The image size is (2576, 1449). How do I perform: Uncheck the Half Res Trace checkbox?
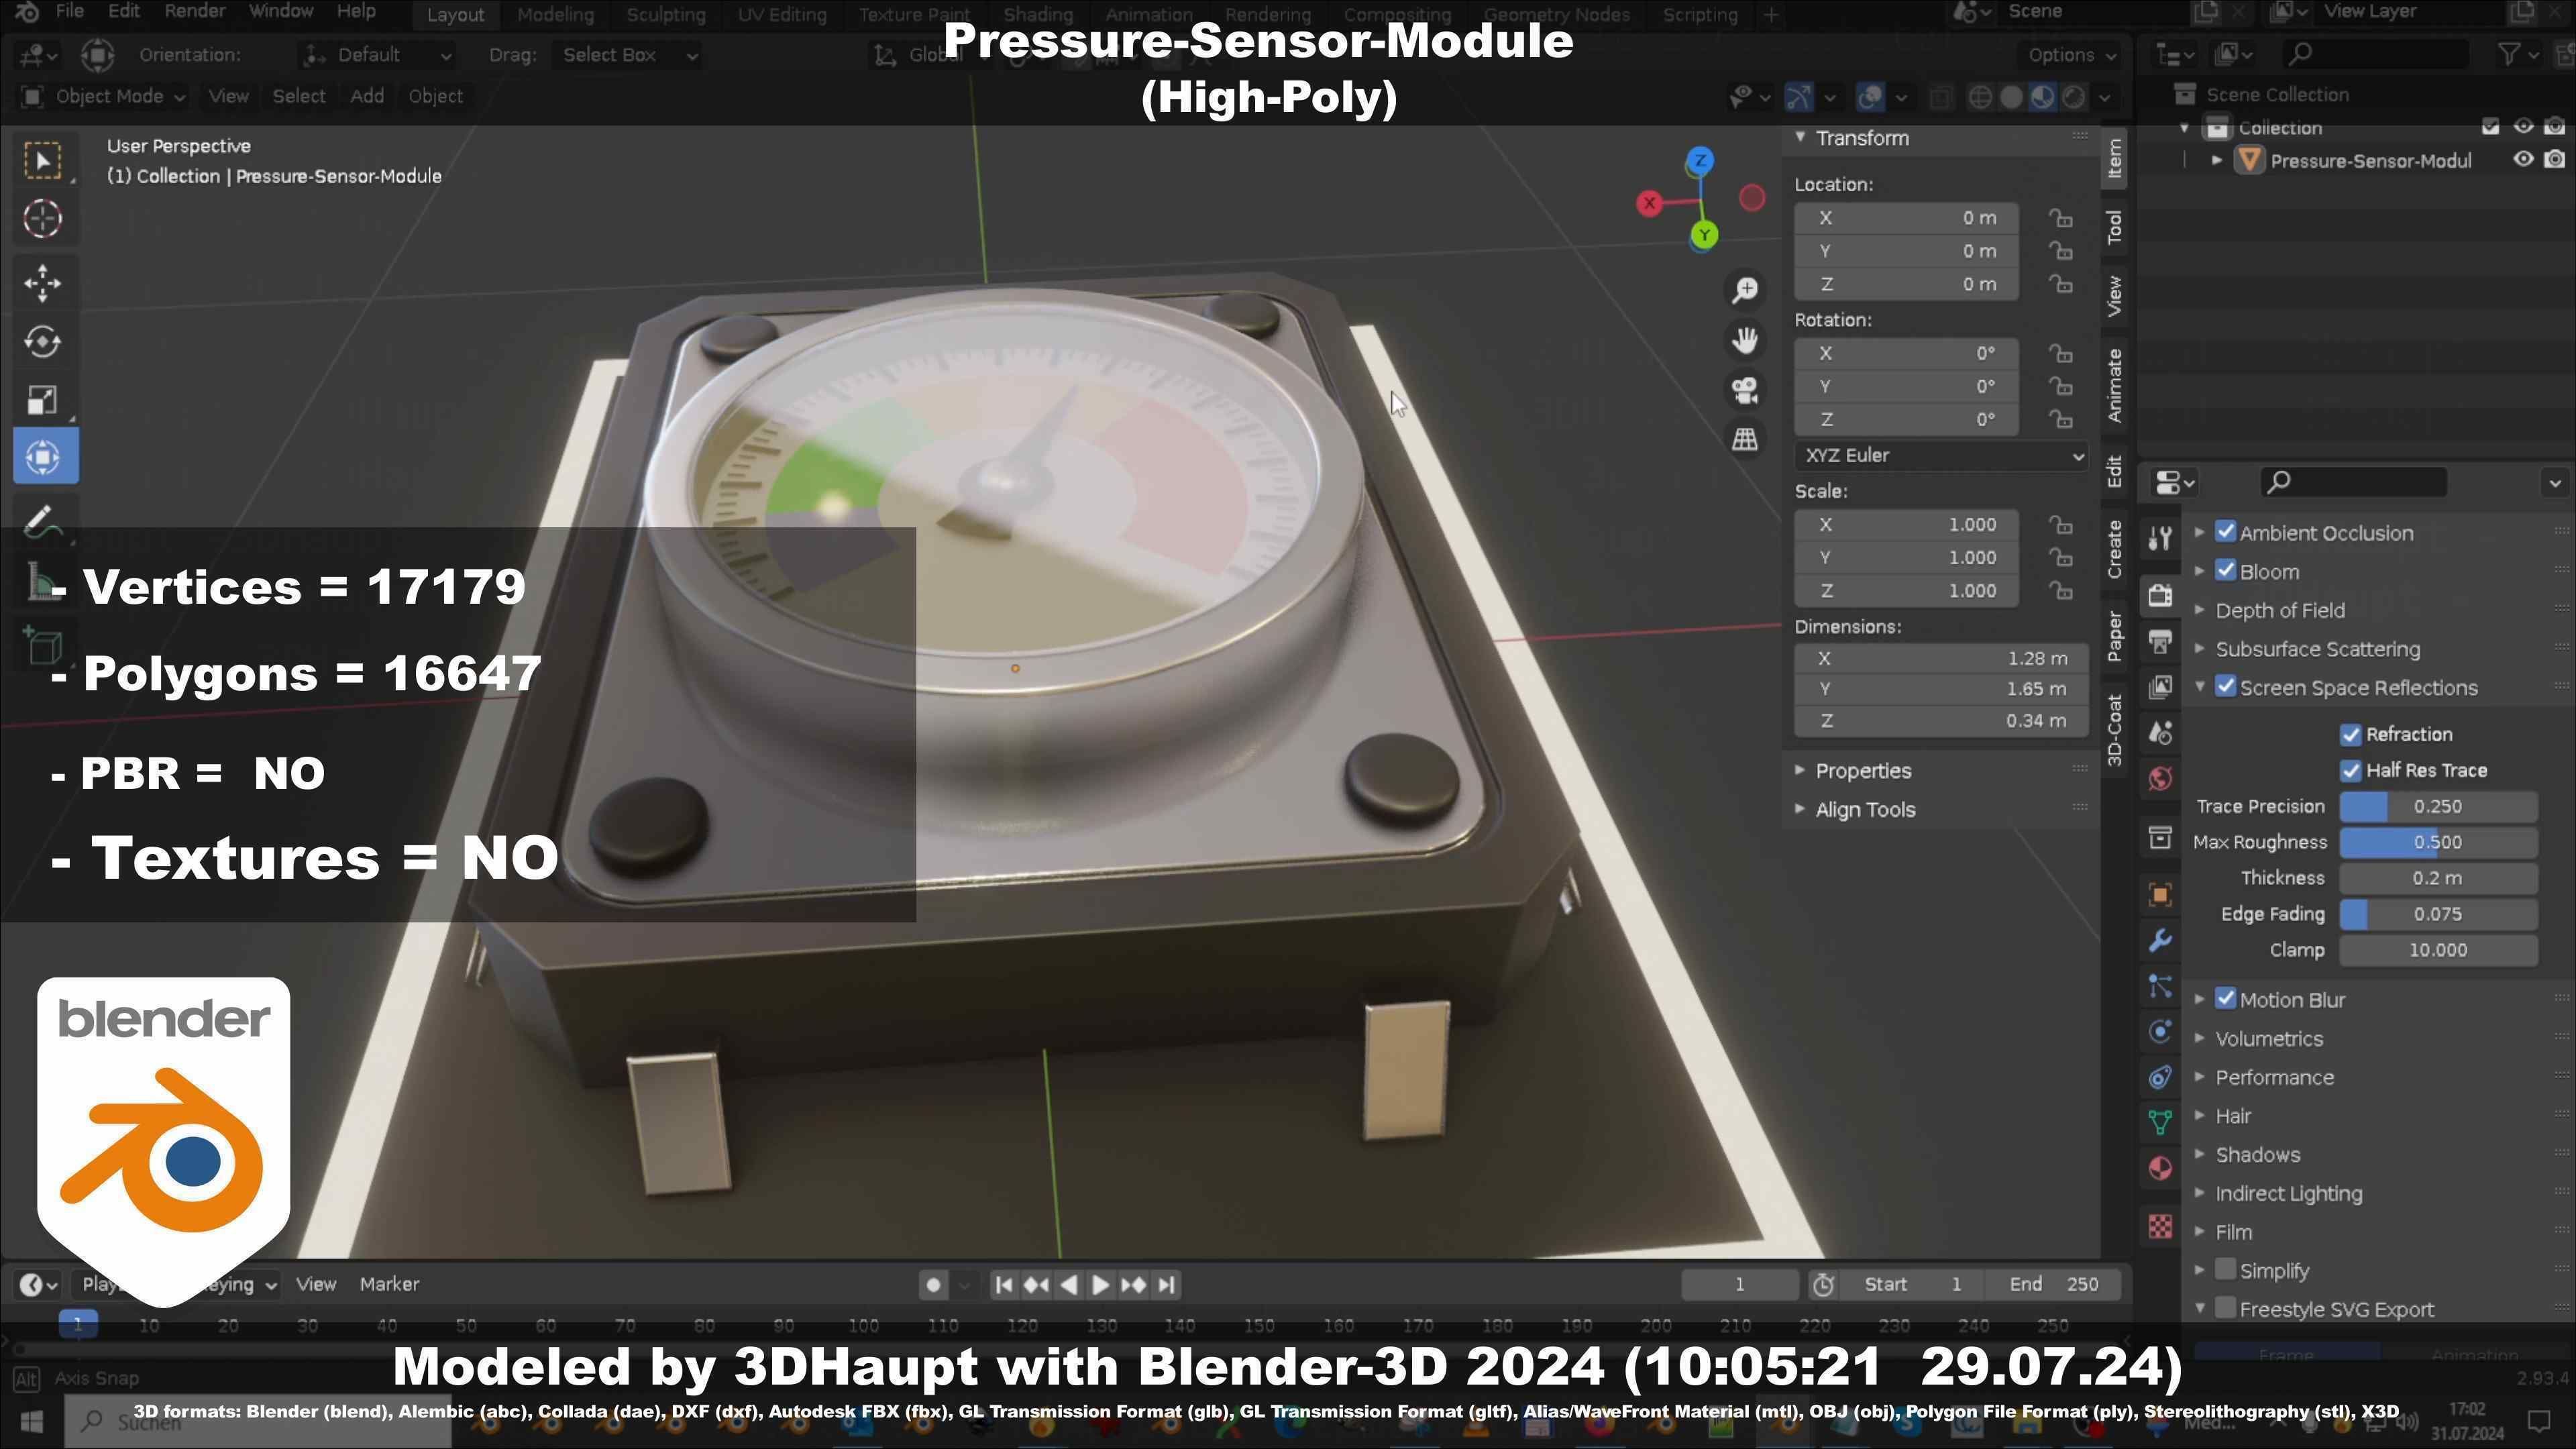2351,771
